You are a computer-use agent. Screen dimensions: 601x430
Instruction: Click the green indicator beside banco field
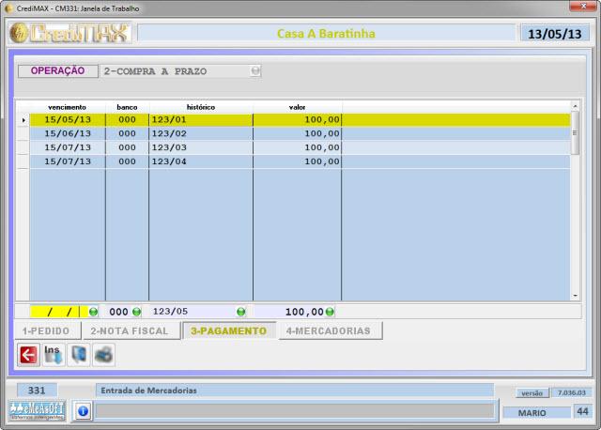[x=137, y=312]
